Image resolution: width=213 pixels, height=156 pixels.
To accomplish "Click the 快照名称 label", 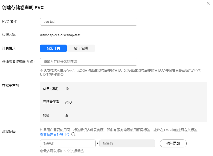I will tap(9, 35).
